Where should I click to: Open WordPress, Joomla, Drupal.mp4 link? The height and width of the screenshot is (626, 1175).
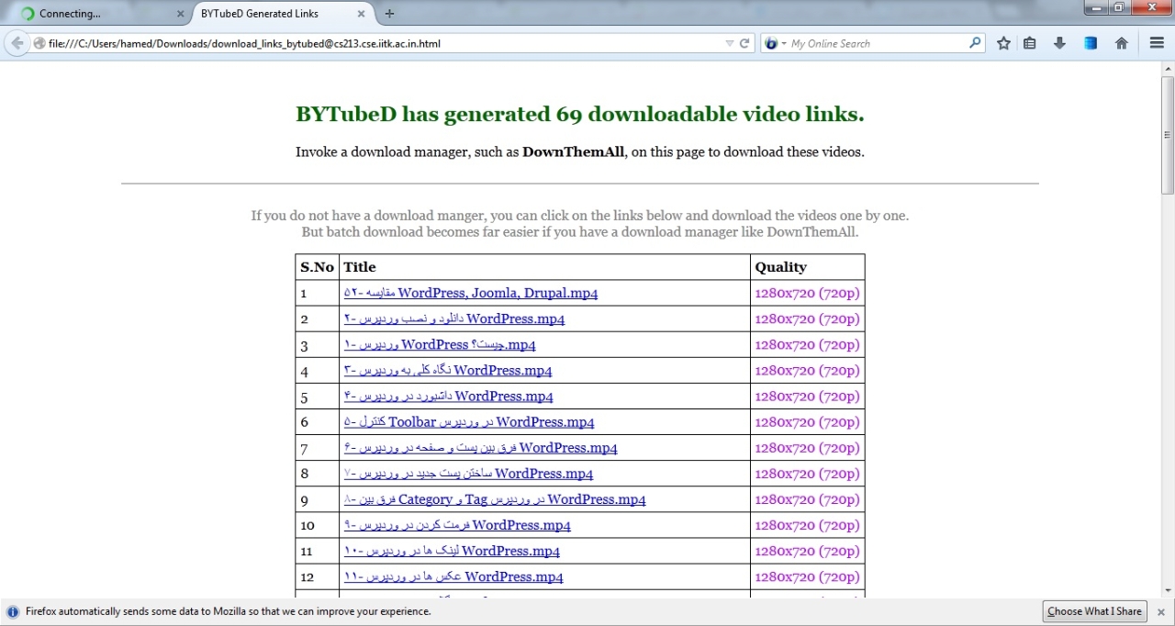[x=471, y=294]
